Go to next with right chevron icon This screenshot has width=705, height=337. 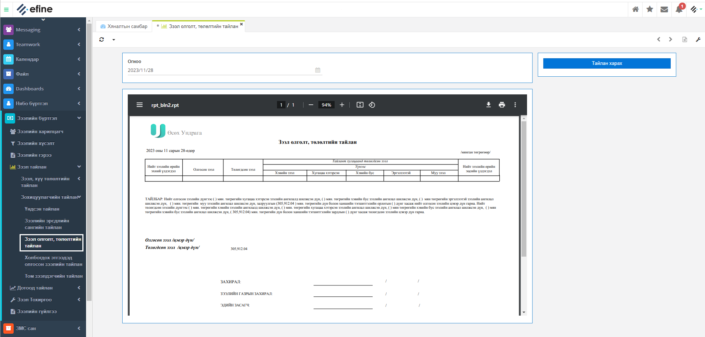[x=671, y=39]
